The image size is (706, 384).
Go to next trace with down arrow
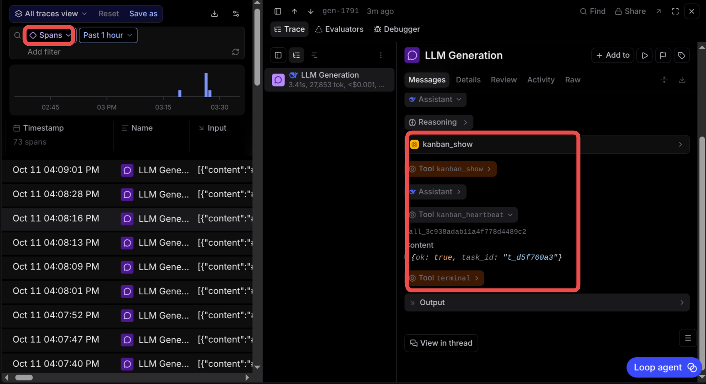coord(311,11)
